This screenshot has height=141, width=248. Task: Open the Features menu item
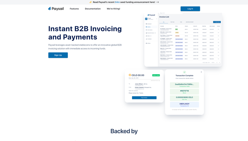[x=74, y=8]
